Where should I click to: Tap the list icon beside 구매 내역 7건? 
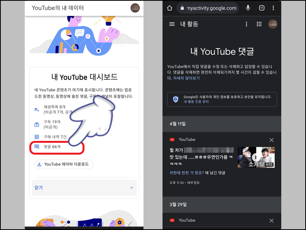tap(37, 137)
